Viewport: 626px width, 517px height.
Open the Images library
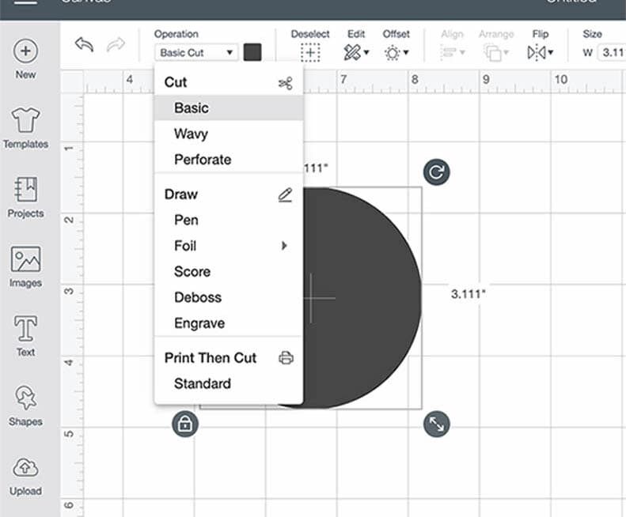tap(25, 266)
